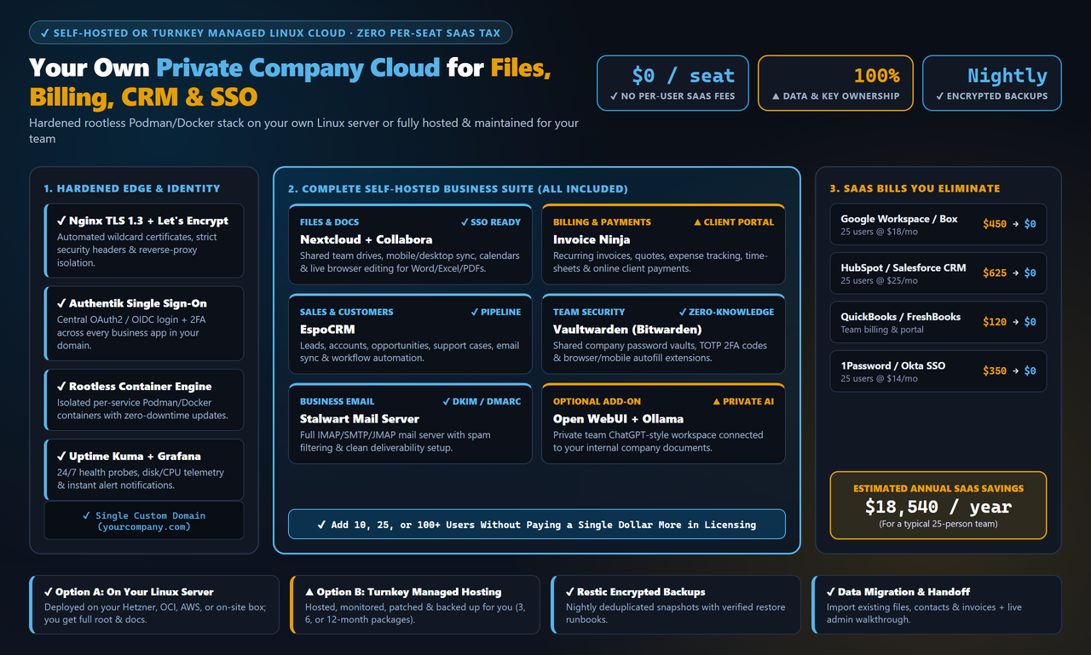Open the Invoice Ninja card

[663, 244]
